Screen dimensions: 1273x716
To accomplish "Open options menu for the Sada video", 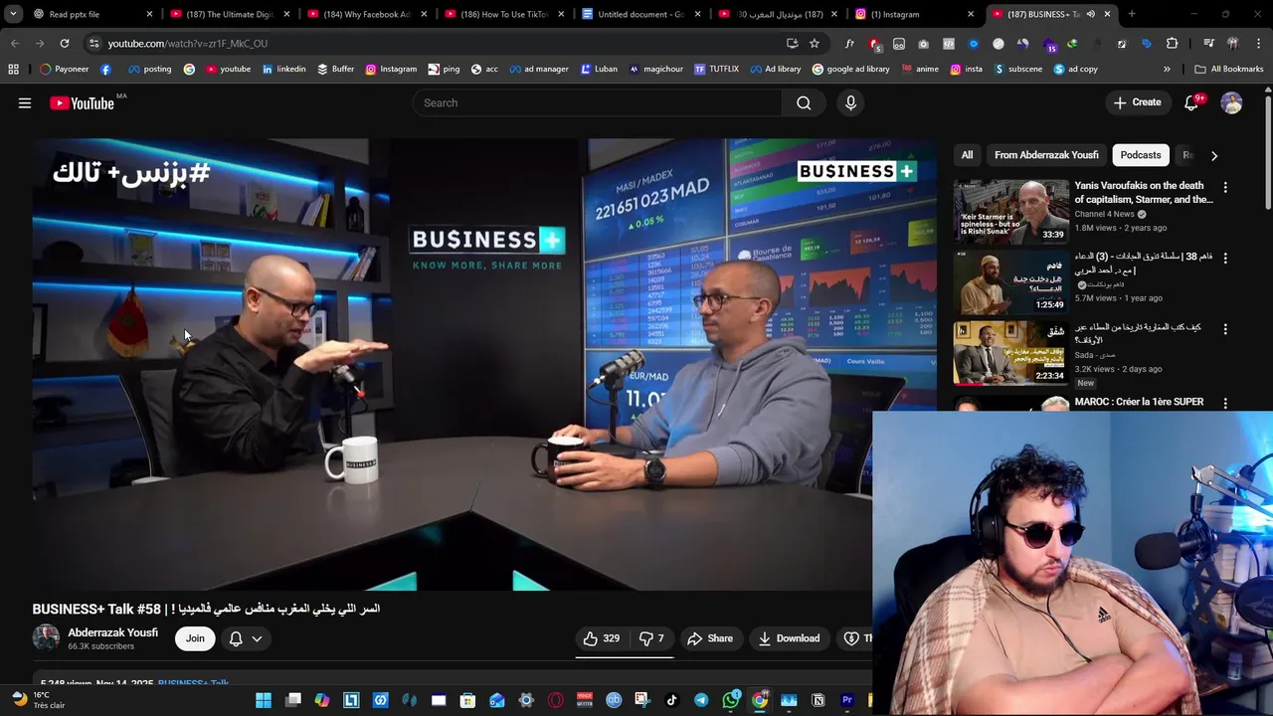I will (x=1225, y=329).
